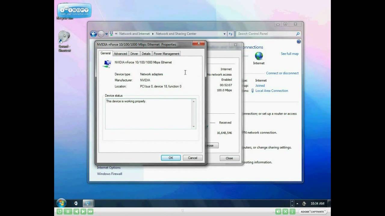
Task: Step forward one slide in Captivate
Action: tap(83, 211)
